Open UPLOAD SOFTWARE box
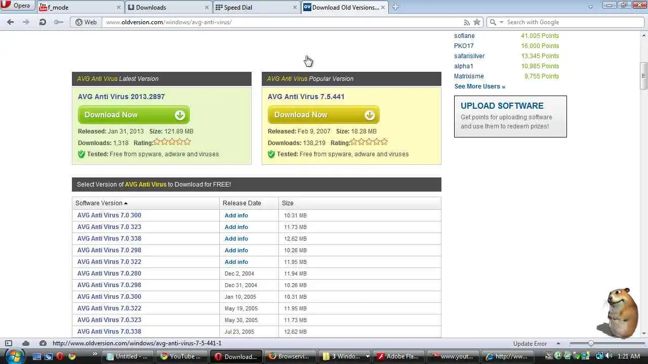This screenshot has width=648, height=364. coord(510,116)
